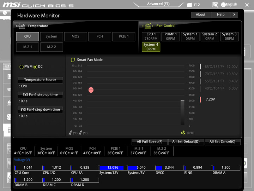Screen dimensions: 254x191
Task: Select the M.2 1 temperature tab
Action: [x=28, y=47]
